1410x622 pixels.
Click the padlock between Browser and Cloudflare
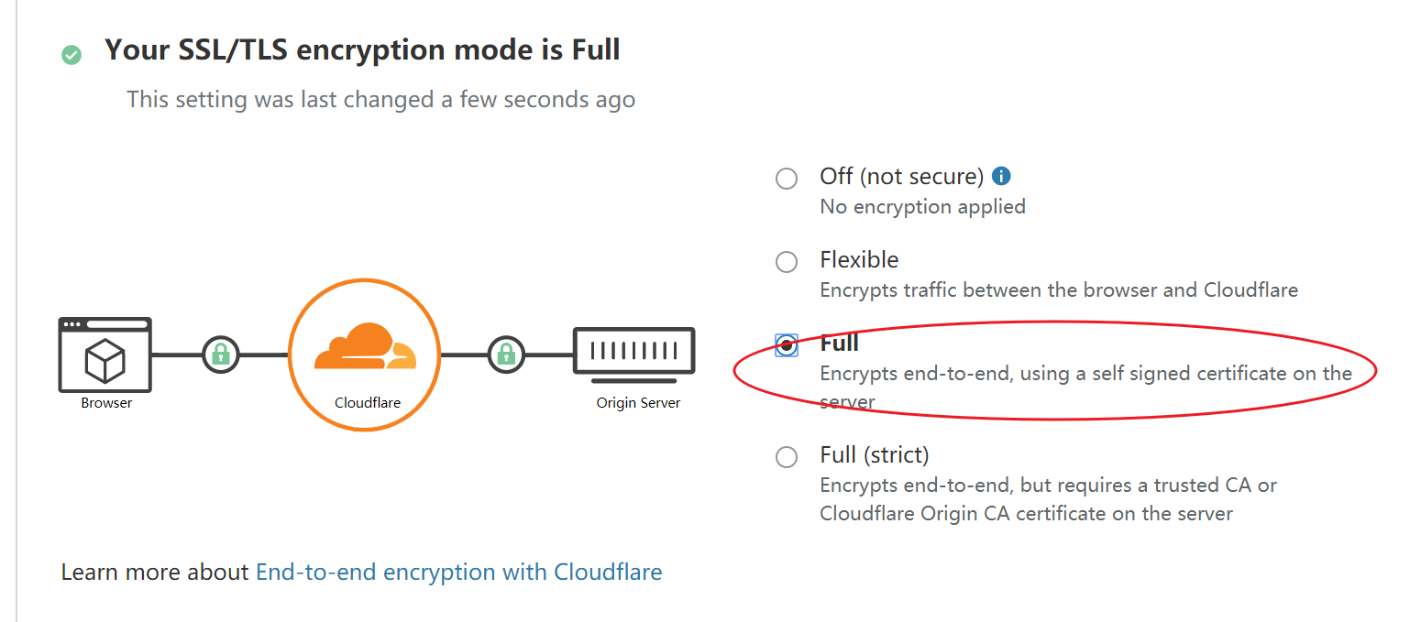(x=220, y=354)
